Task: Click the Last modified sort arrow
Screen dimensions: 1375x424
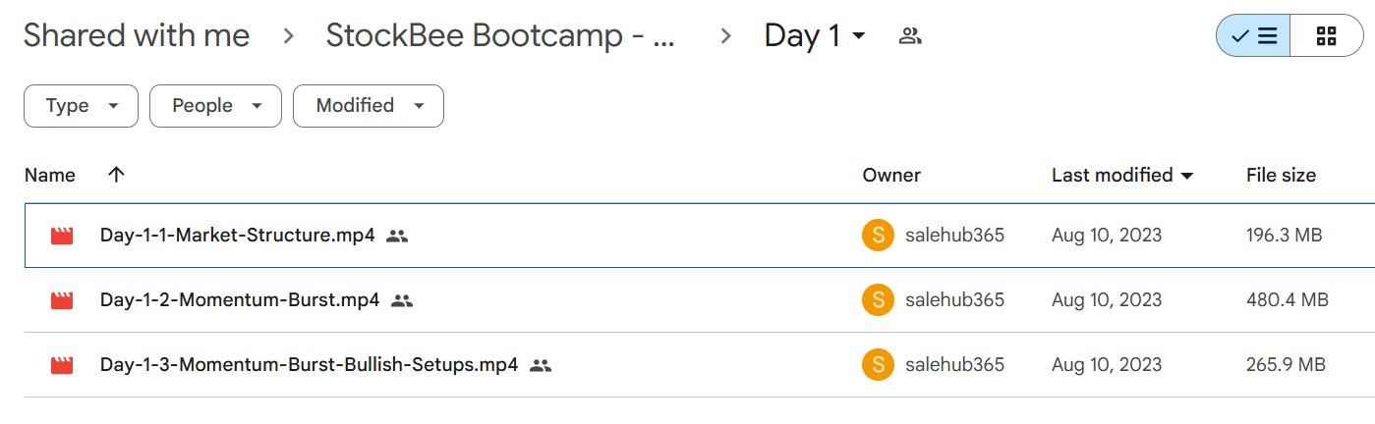Action: coord(1186,176)
